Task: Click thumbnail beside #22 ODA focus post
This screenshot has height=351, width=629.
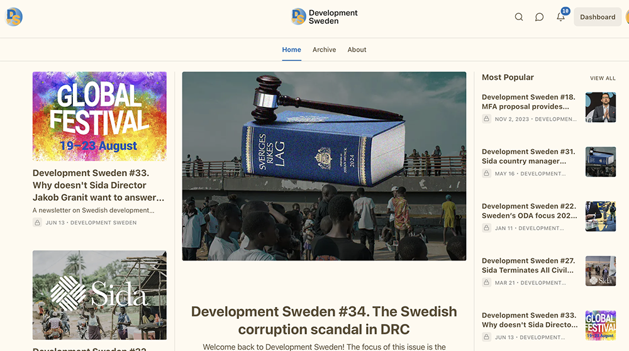Action: tap(601, 216)
